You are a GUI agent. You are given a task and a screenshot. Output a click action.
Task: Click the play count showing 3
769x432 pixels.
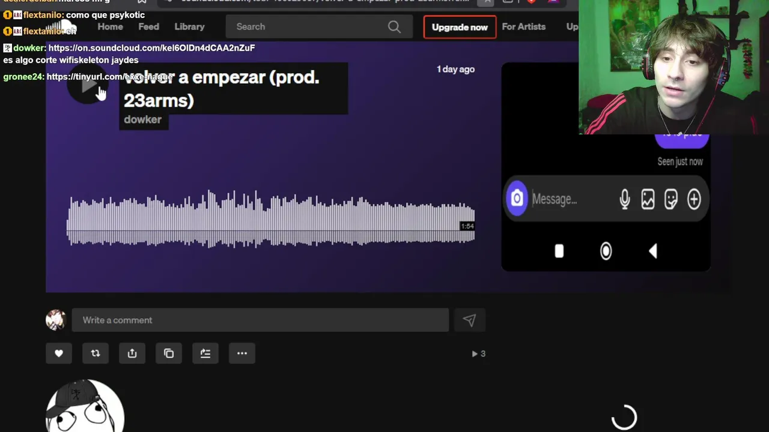tap(479, 354)
